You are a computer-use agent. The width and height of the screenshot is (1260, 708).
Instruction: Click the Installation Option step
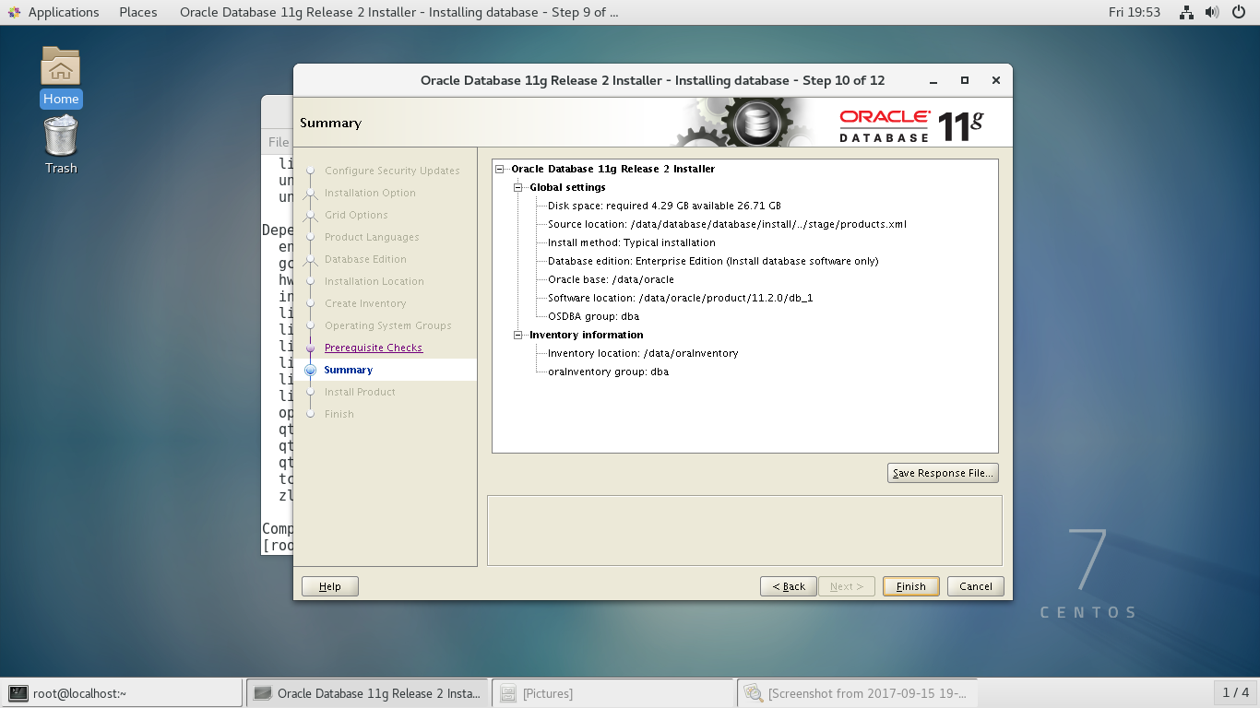(x=370, y=193)
